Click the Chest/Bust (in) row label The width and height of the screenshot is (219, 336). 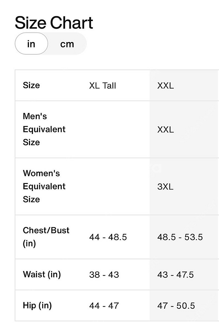point(46,237)
